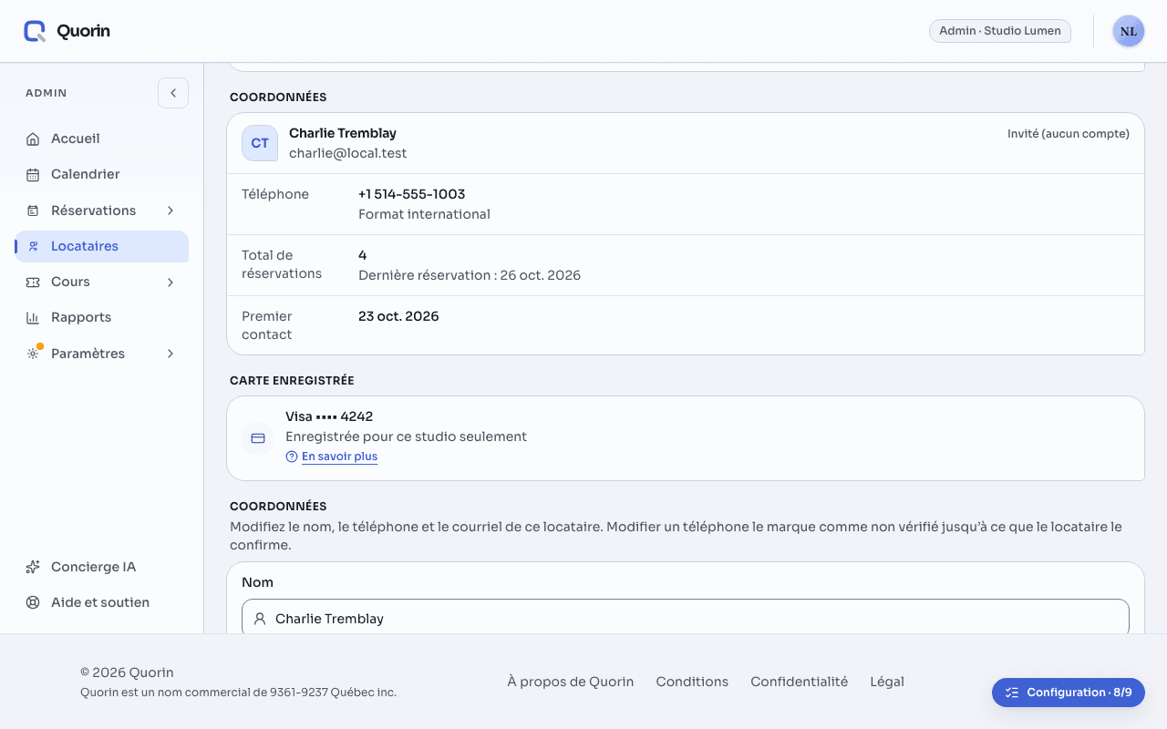Click into the Nom input field
Viewport: 1167px width, 729px height.
click(686, 619)
